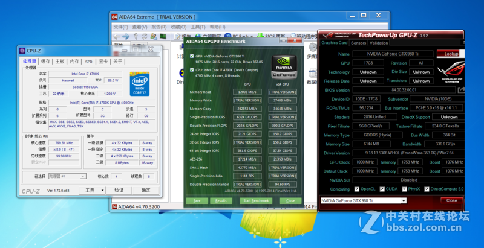Click Intel Core i7 logo in CPU-Z

140,84
